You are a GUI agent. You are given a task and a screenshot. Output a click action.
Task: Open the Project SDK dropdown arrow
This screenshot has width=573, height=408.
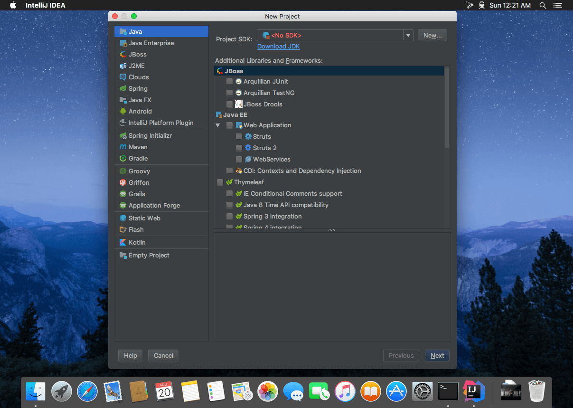coord(408,35)
